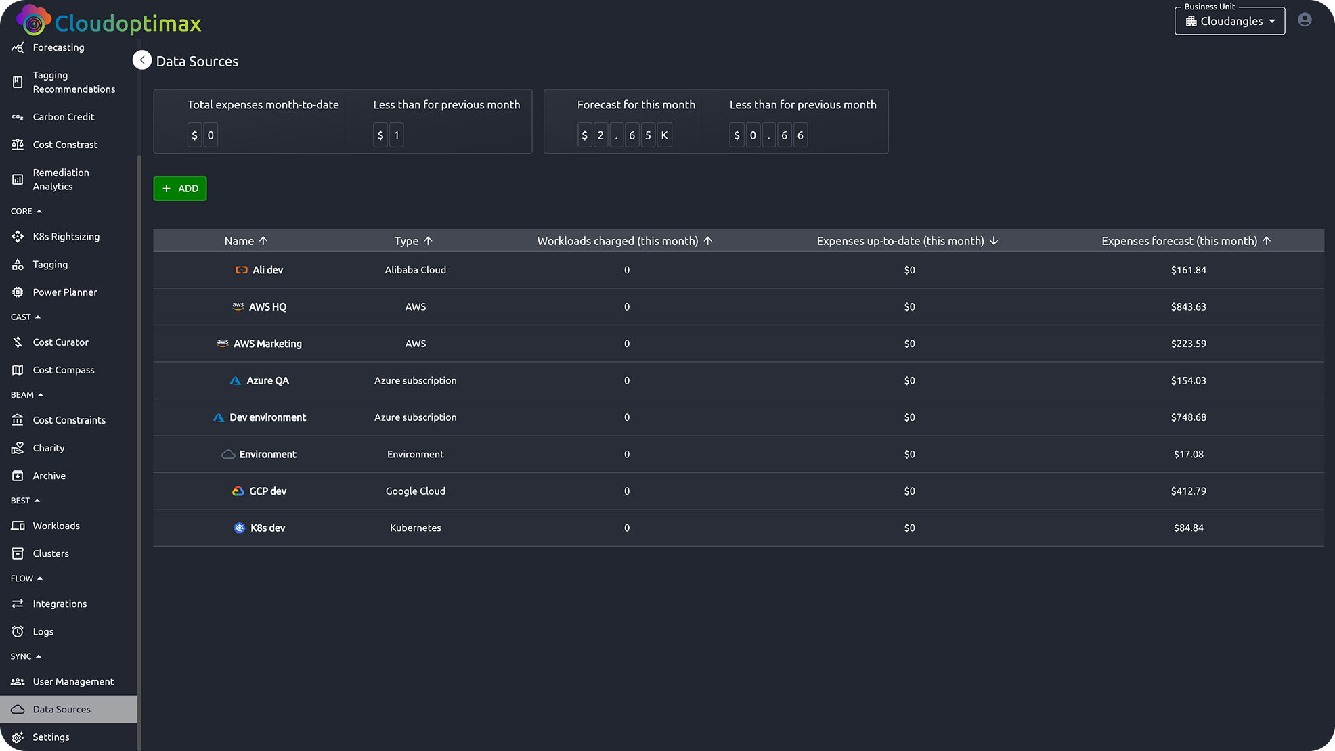
Task: Click the Google Cloud type cell
Action: [x=416, y=491]
